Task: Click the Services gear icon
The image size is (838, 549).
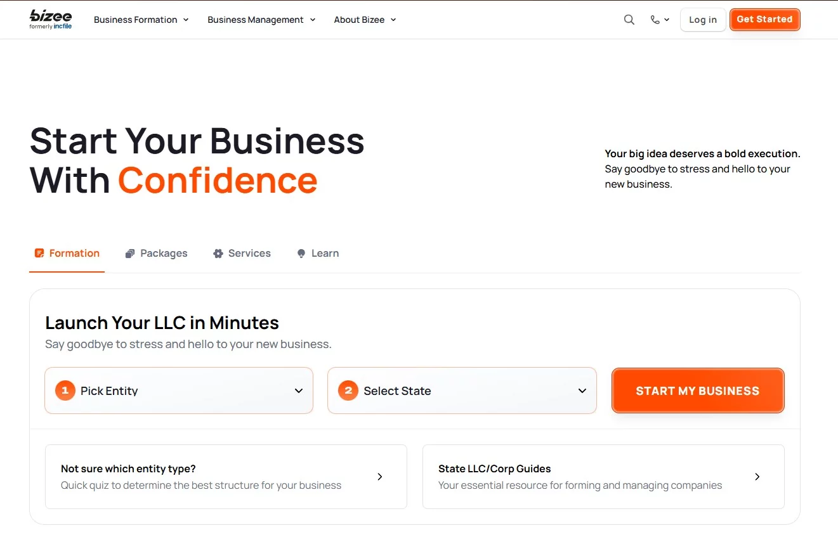Action: click(218, 254)
